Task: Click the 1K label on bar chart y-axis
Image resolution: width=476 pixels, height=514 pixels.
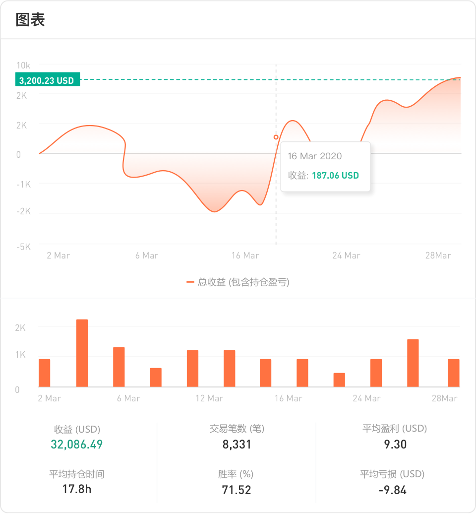Action: pyautogui.click(x=20, y=355)
